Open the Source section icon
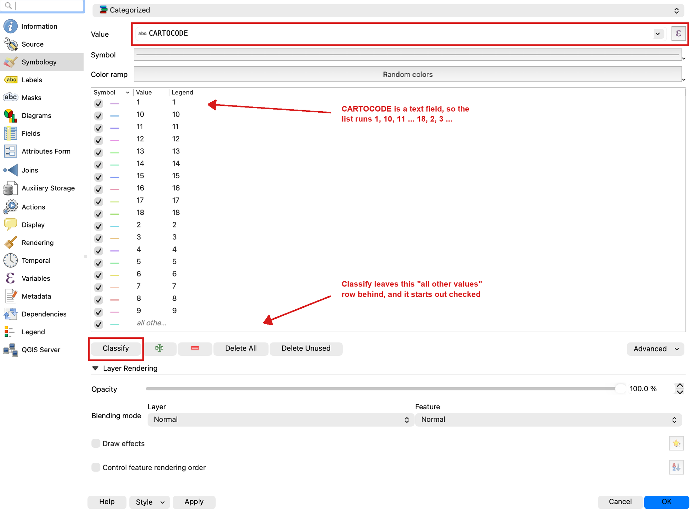 click(10, 44)
